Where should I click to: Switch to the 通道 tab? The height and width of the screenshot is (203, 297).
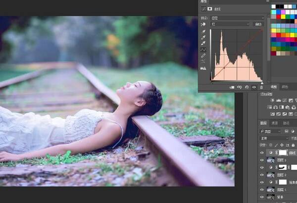click(x=275, y=123)
